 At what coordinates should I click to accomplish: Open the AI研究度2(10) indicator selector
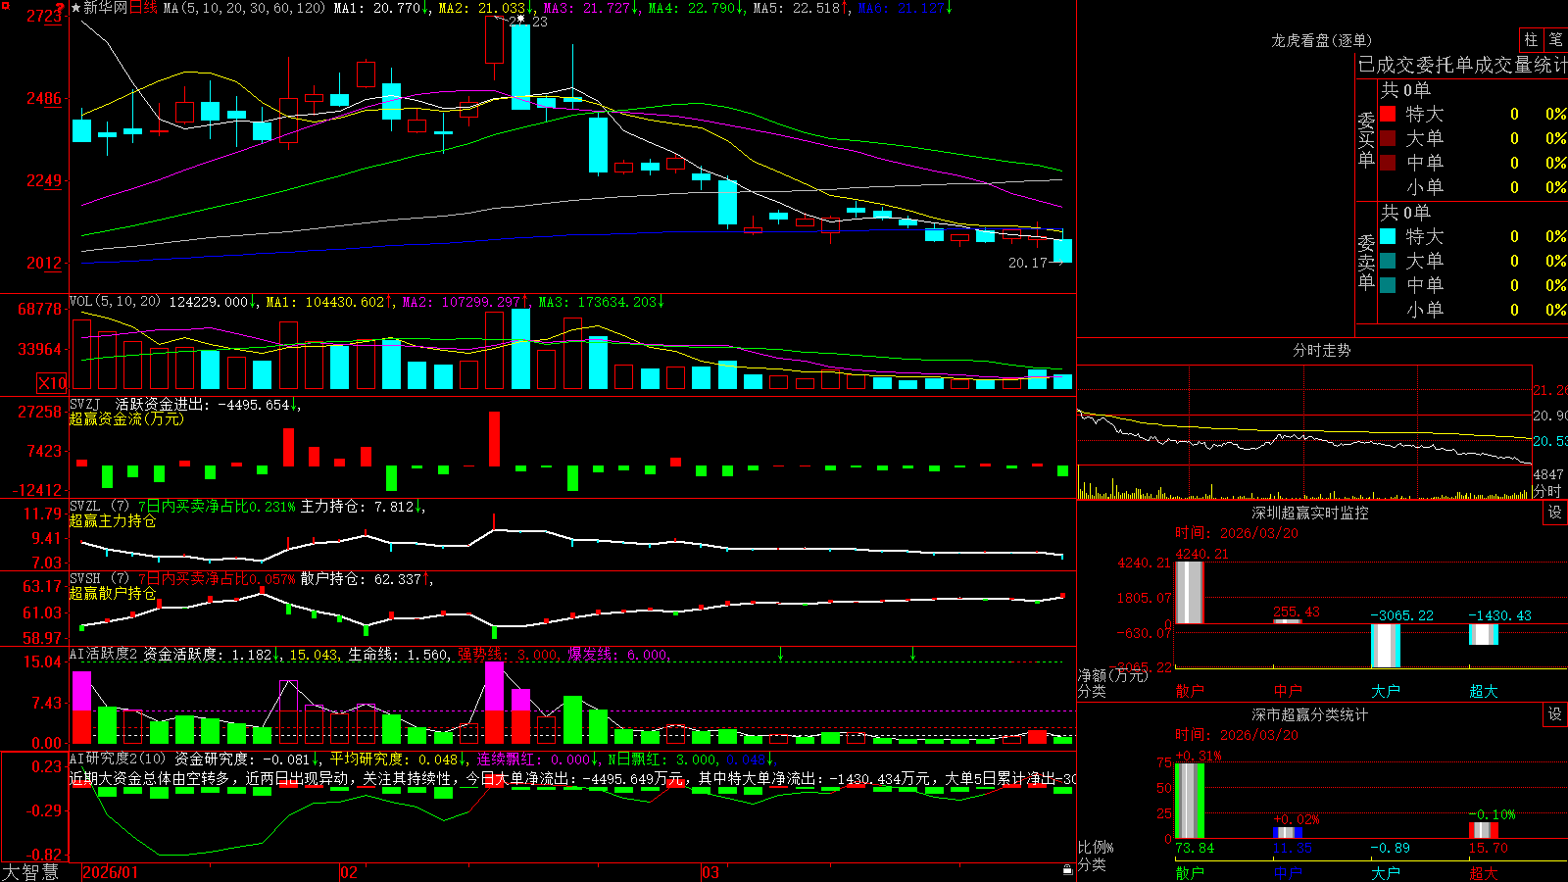[x=118, y=759]
